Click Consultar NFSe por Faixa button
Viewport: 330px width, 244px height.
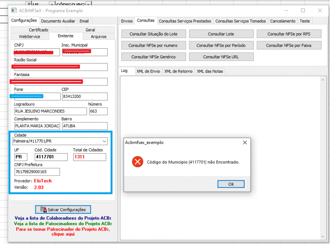tap(289, 45)
